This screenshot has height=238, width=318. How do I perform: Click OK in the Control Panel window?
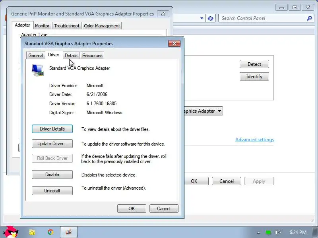coord(194,181)
